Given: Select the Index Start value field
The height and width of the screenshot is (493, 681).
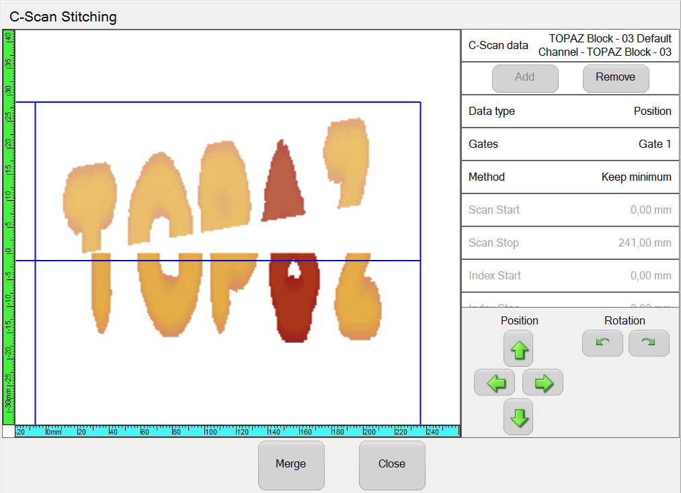Looking at the screenshot, I should pyautogui.click(x=570, y=276).
